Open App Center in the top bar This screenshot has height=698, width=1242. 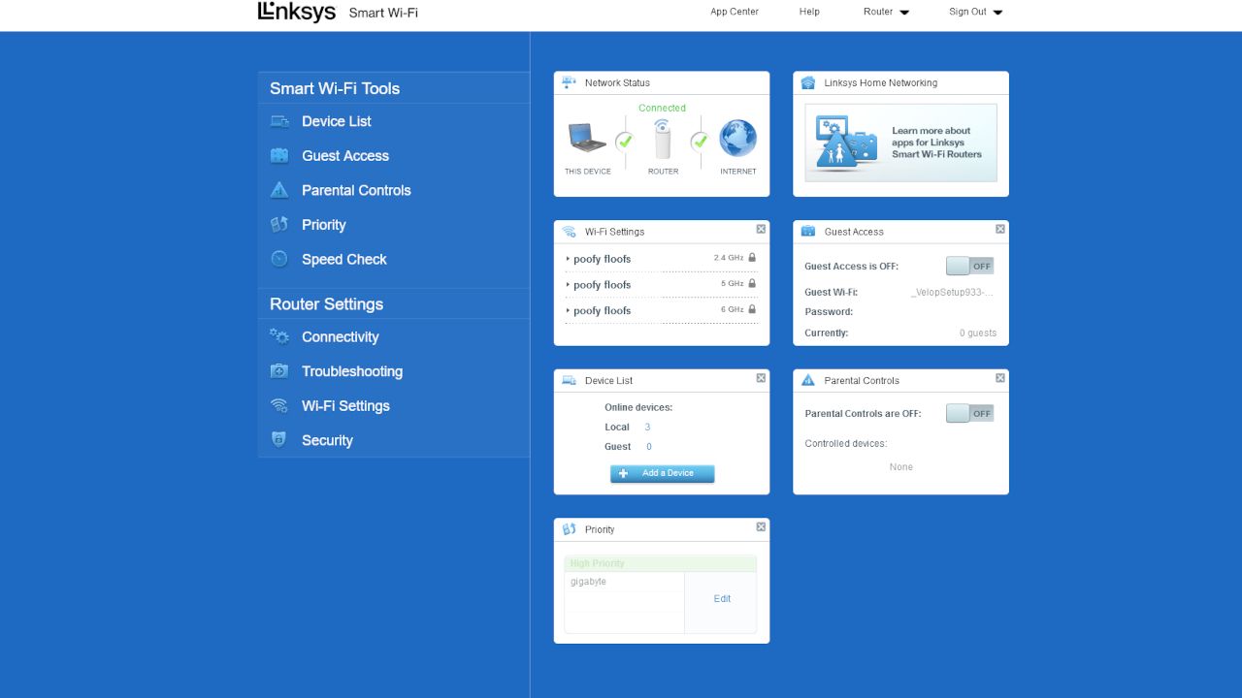(735, 12)
